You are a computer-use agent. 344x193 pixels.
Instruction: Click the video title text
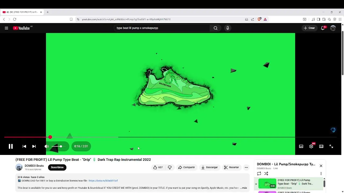(x=83, y=160)
